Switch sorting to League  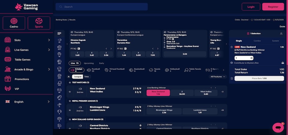point(77,77)
